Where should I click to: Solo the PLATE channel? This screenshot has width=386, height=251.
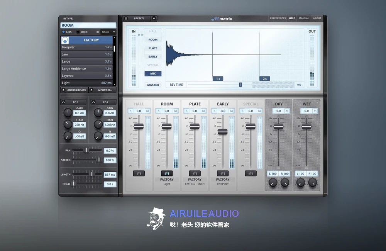click(x=186, y=111)
